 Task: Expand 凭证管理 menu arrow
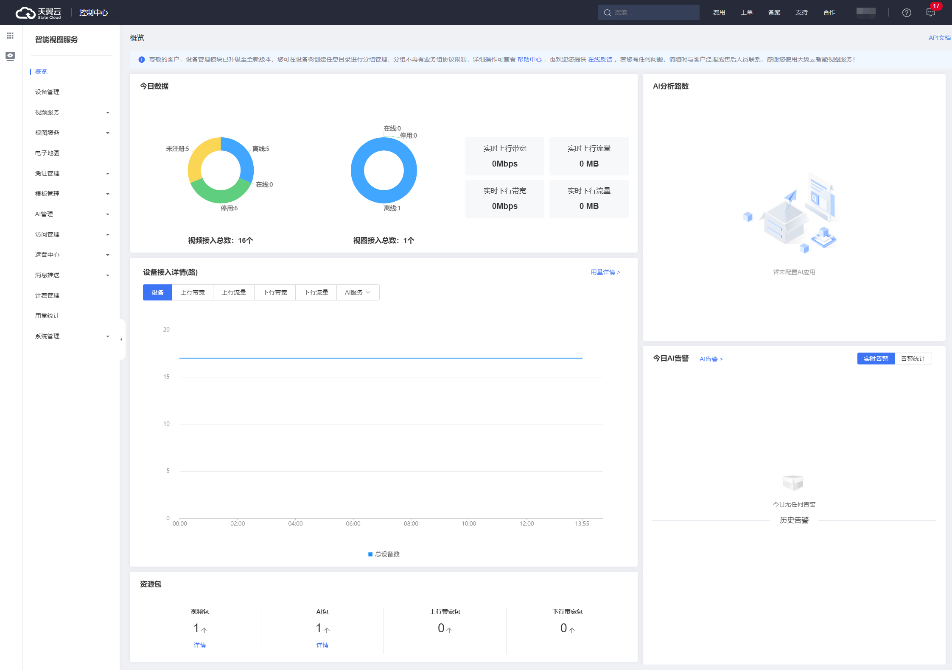coord(108,174)
